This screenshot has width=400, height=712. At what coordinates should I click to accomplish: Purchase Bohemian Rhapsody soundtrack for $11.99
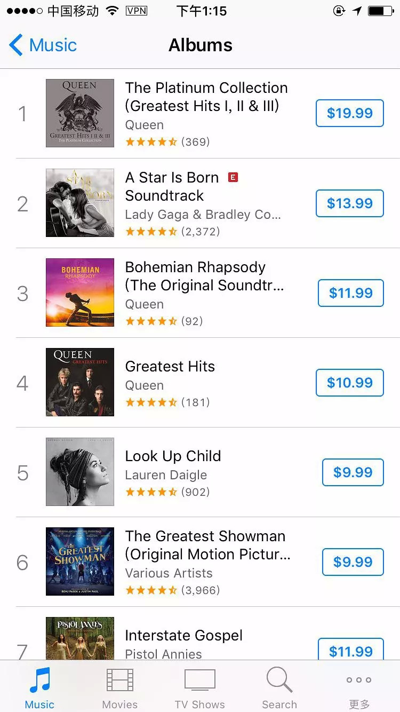350,293
